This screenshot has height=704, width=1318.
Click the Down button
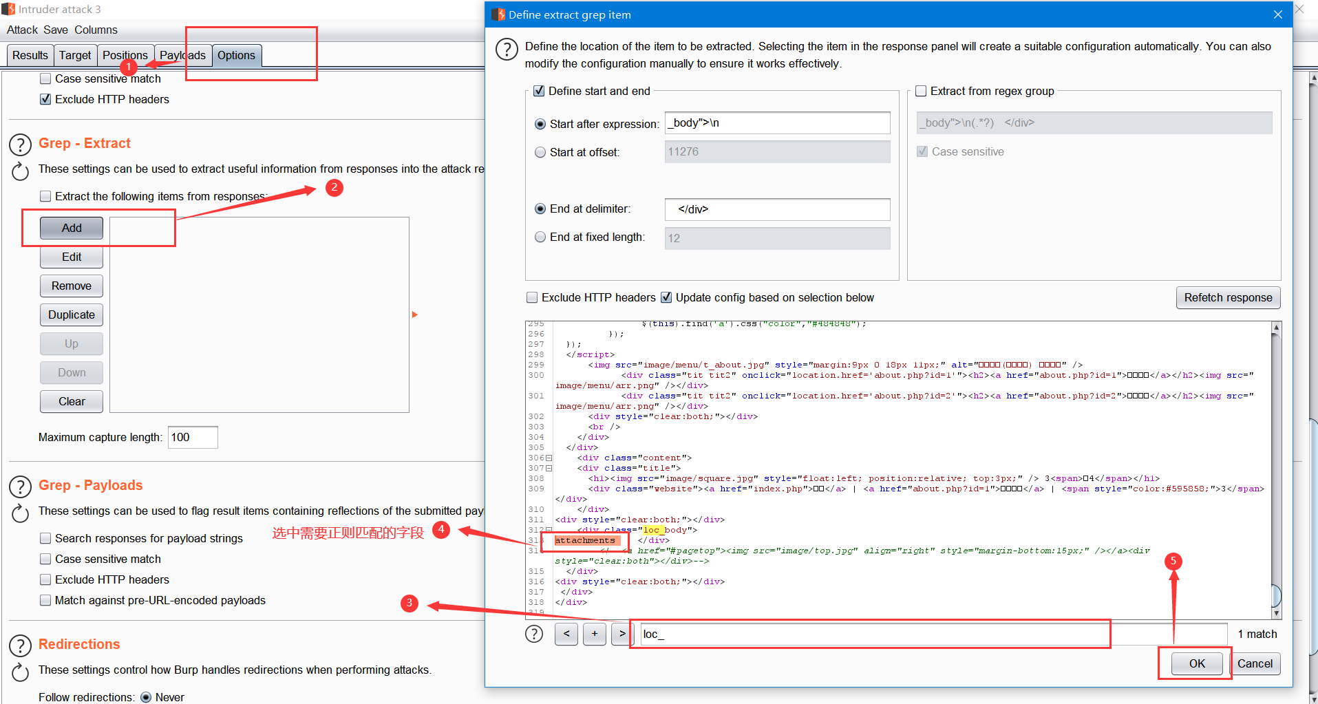pyautogui.click(x=72, y=372)
